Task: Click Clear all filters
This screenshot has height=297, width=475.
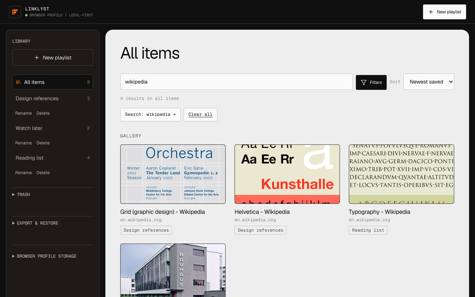Action: 200,114
